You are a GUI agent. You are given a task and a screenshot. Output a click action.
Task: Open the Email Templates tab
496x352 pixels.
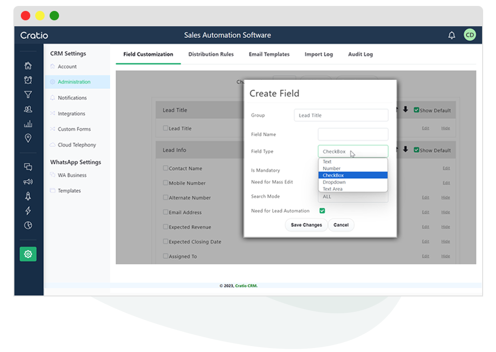tap(269, 55)
